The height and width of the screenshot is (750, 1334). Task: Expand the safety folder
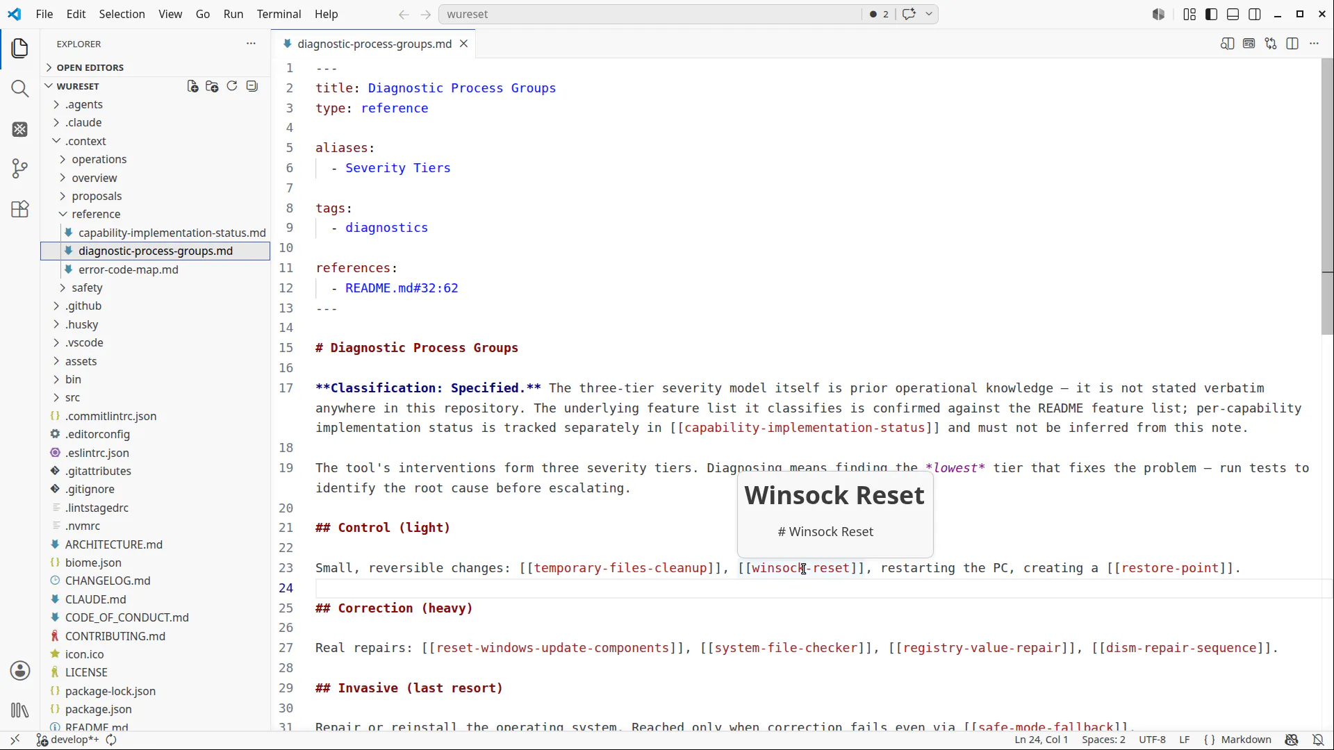[x=87, y=287]
